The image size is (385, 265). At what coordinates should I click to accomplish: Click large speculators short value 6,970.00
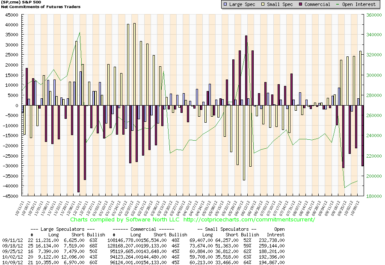pos(74,262)
